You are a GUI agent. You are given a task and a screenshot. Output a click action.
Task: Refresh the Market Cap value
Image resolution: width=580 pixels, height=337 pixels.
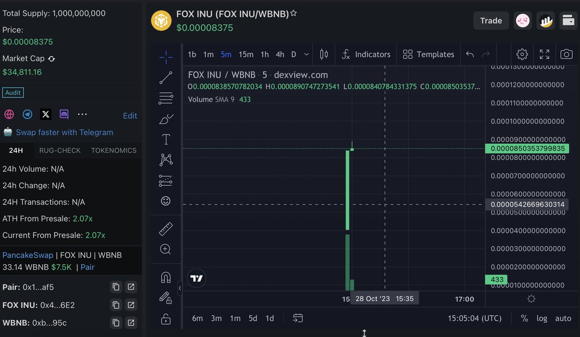[52, 58]
